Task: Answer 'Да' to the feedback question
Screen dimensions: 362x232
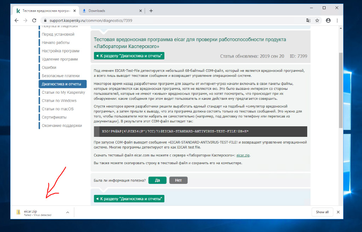Action: point(157,180)
